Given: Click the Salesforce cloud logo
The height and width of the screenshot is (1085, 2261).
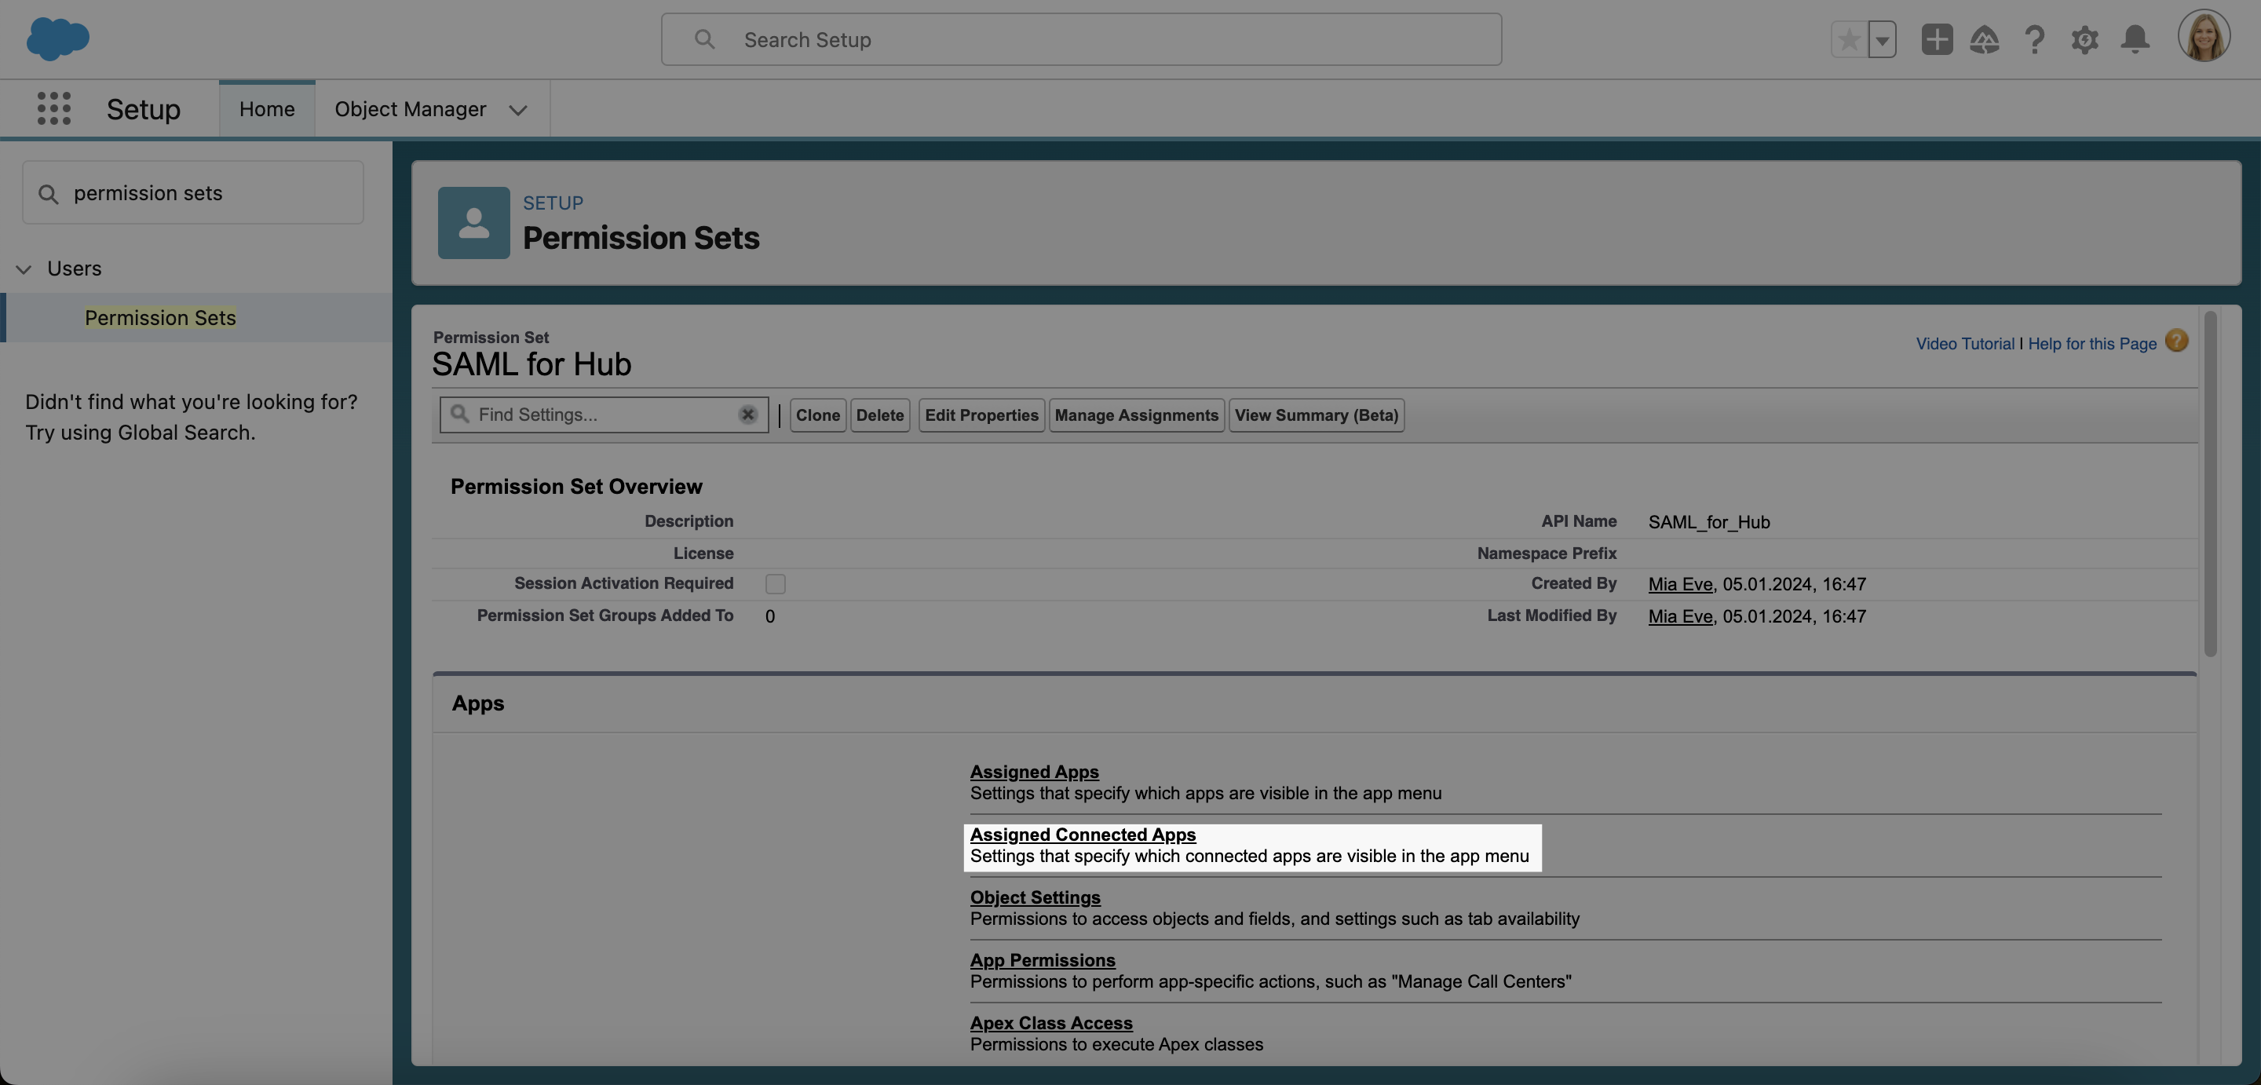Looking at the screenshot, I should 58,39.
